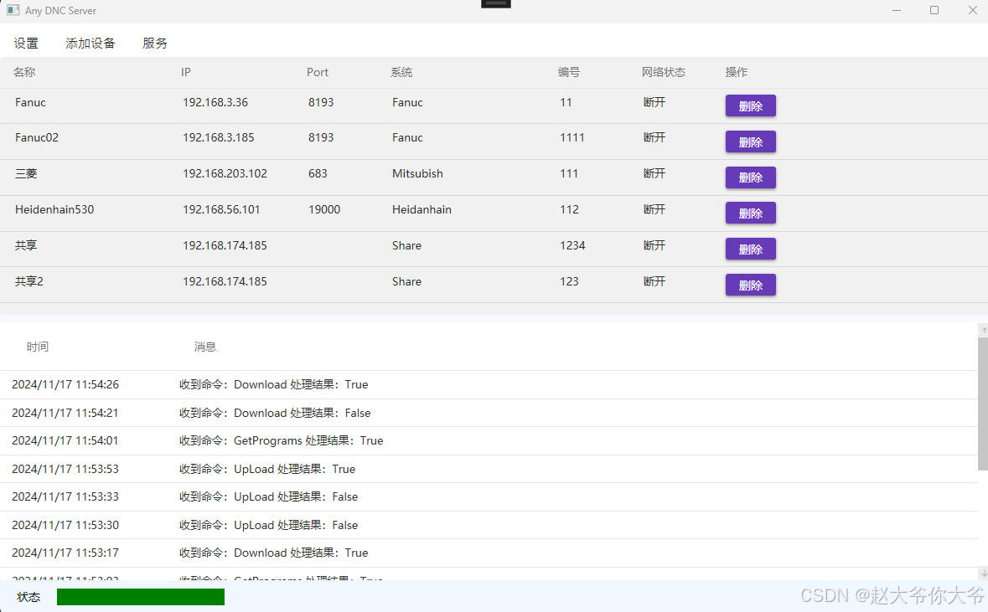The image size is (988, 612).
Task: Click the log vertical scrollbar thumb
Action: [x=983, y=404]
